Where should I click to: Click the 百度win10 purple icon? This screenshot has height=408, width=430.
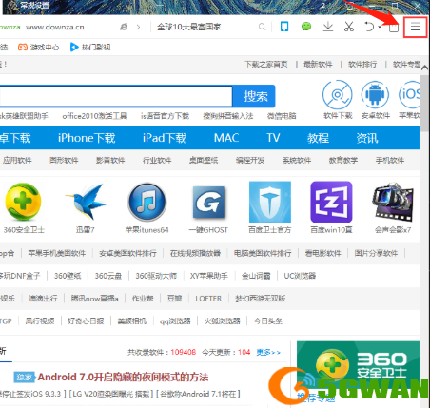point(331,202)
